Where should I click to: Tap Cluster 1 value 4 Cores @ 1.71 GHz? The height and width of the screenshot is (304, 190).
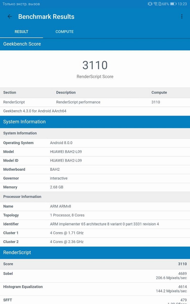tap(67, 233)
